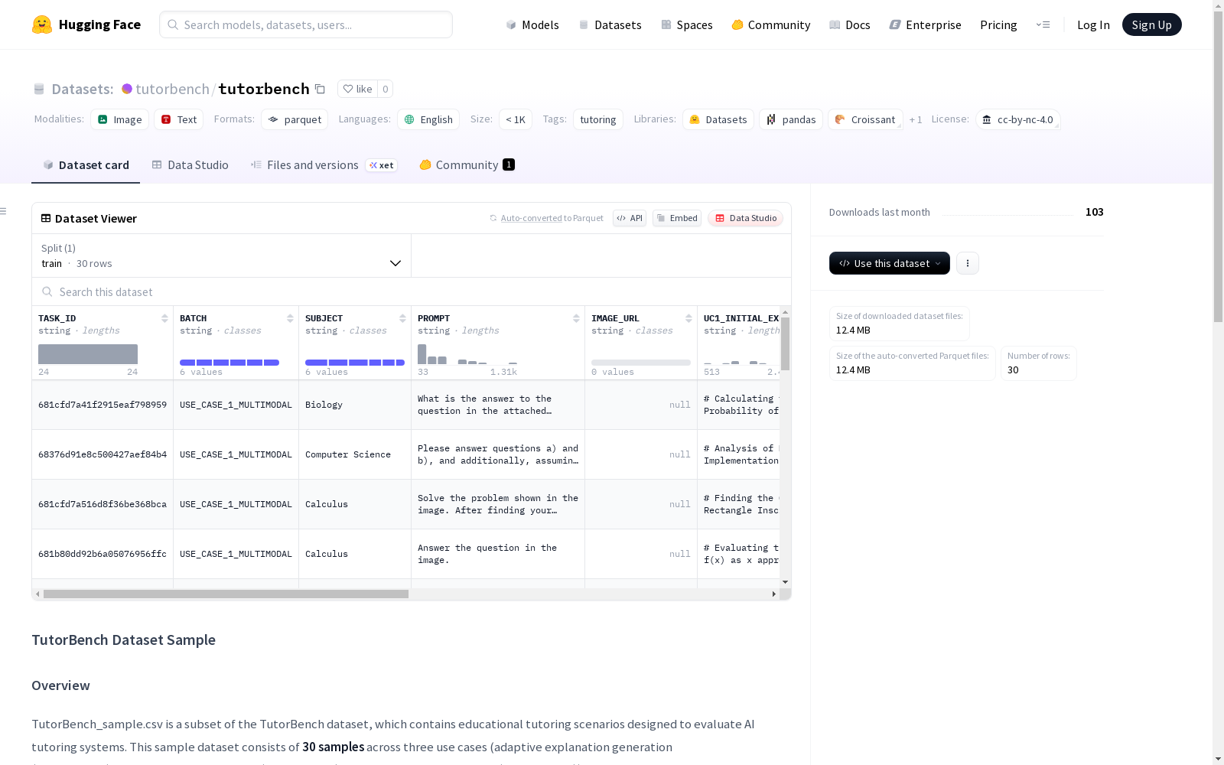Open the Models menu item

532,24
